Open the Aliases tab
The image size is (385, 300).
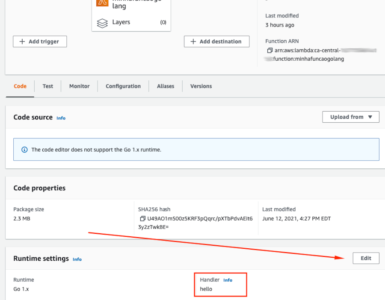165,86
